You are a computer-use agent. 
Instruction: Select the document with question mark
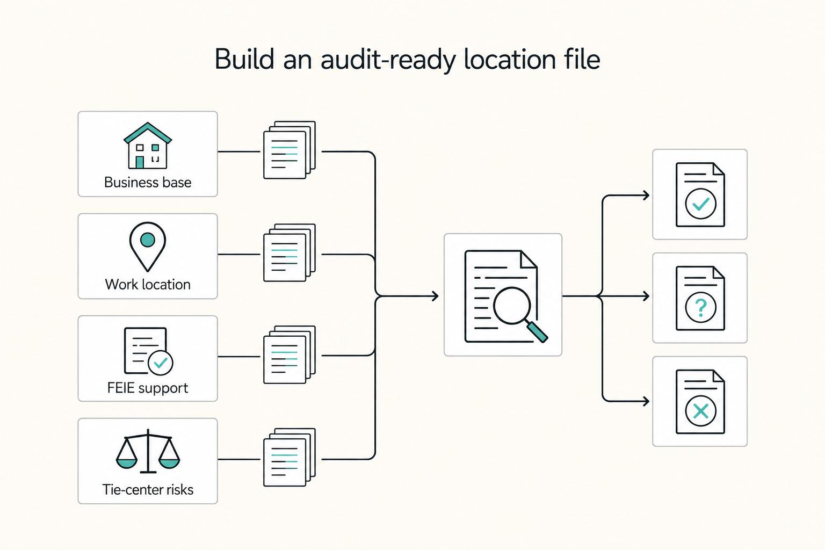(700, 298)
